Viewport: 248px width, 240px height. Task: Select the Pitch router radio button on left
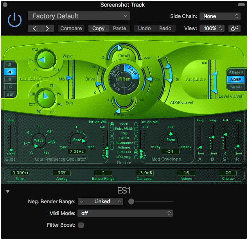point(112,124)
